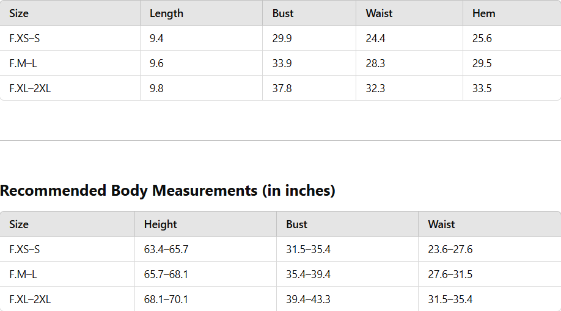The image size is (561, 311).
Task: Click the Recommended Body Measurements heading
Action: (167, 191)
